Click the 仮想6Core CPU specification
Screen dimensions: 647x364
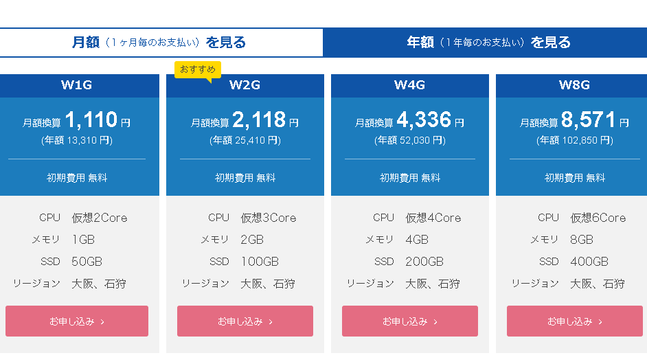pos(598,218)
